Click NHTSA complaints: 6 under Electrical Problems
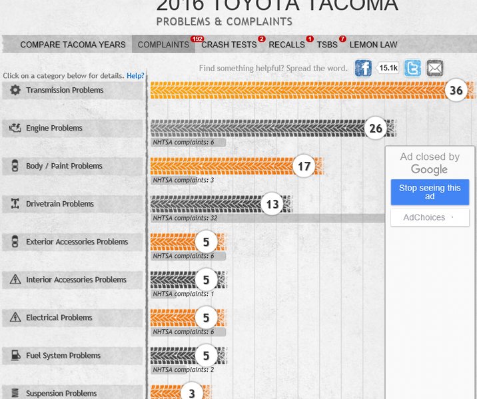 point(189,332)
